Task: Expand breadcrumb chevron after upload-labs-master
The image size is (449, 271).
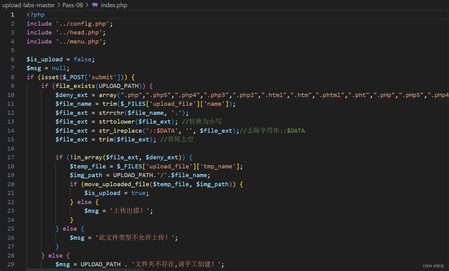Action: [x=58, y=5]
